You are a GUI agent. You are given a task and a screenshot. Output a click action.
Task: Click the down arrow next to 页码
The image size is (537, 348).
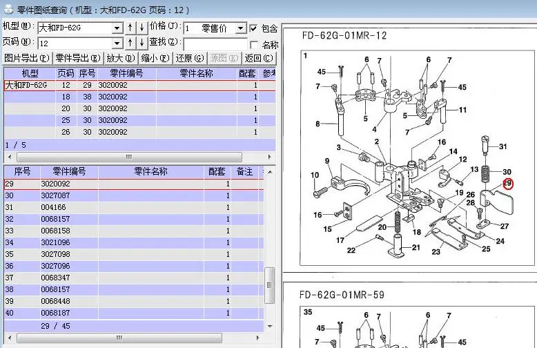(x=141, y=43)
